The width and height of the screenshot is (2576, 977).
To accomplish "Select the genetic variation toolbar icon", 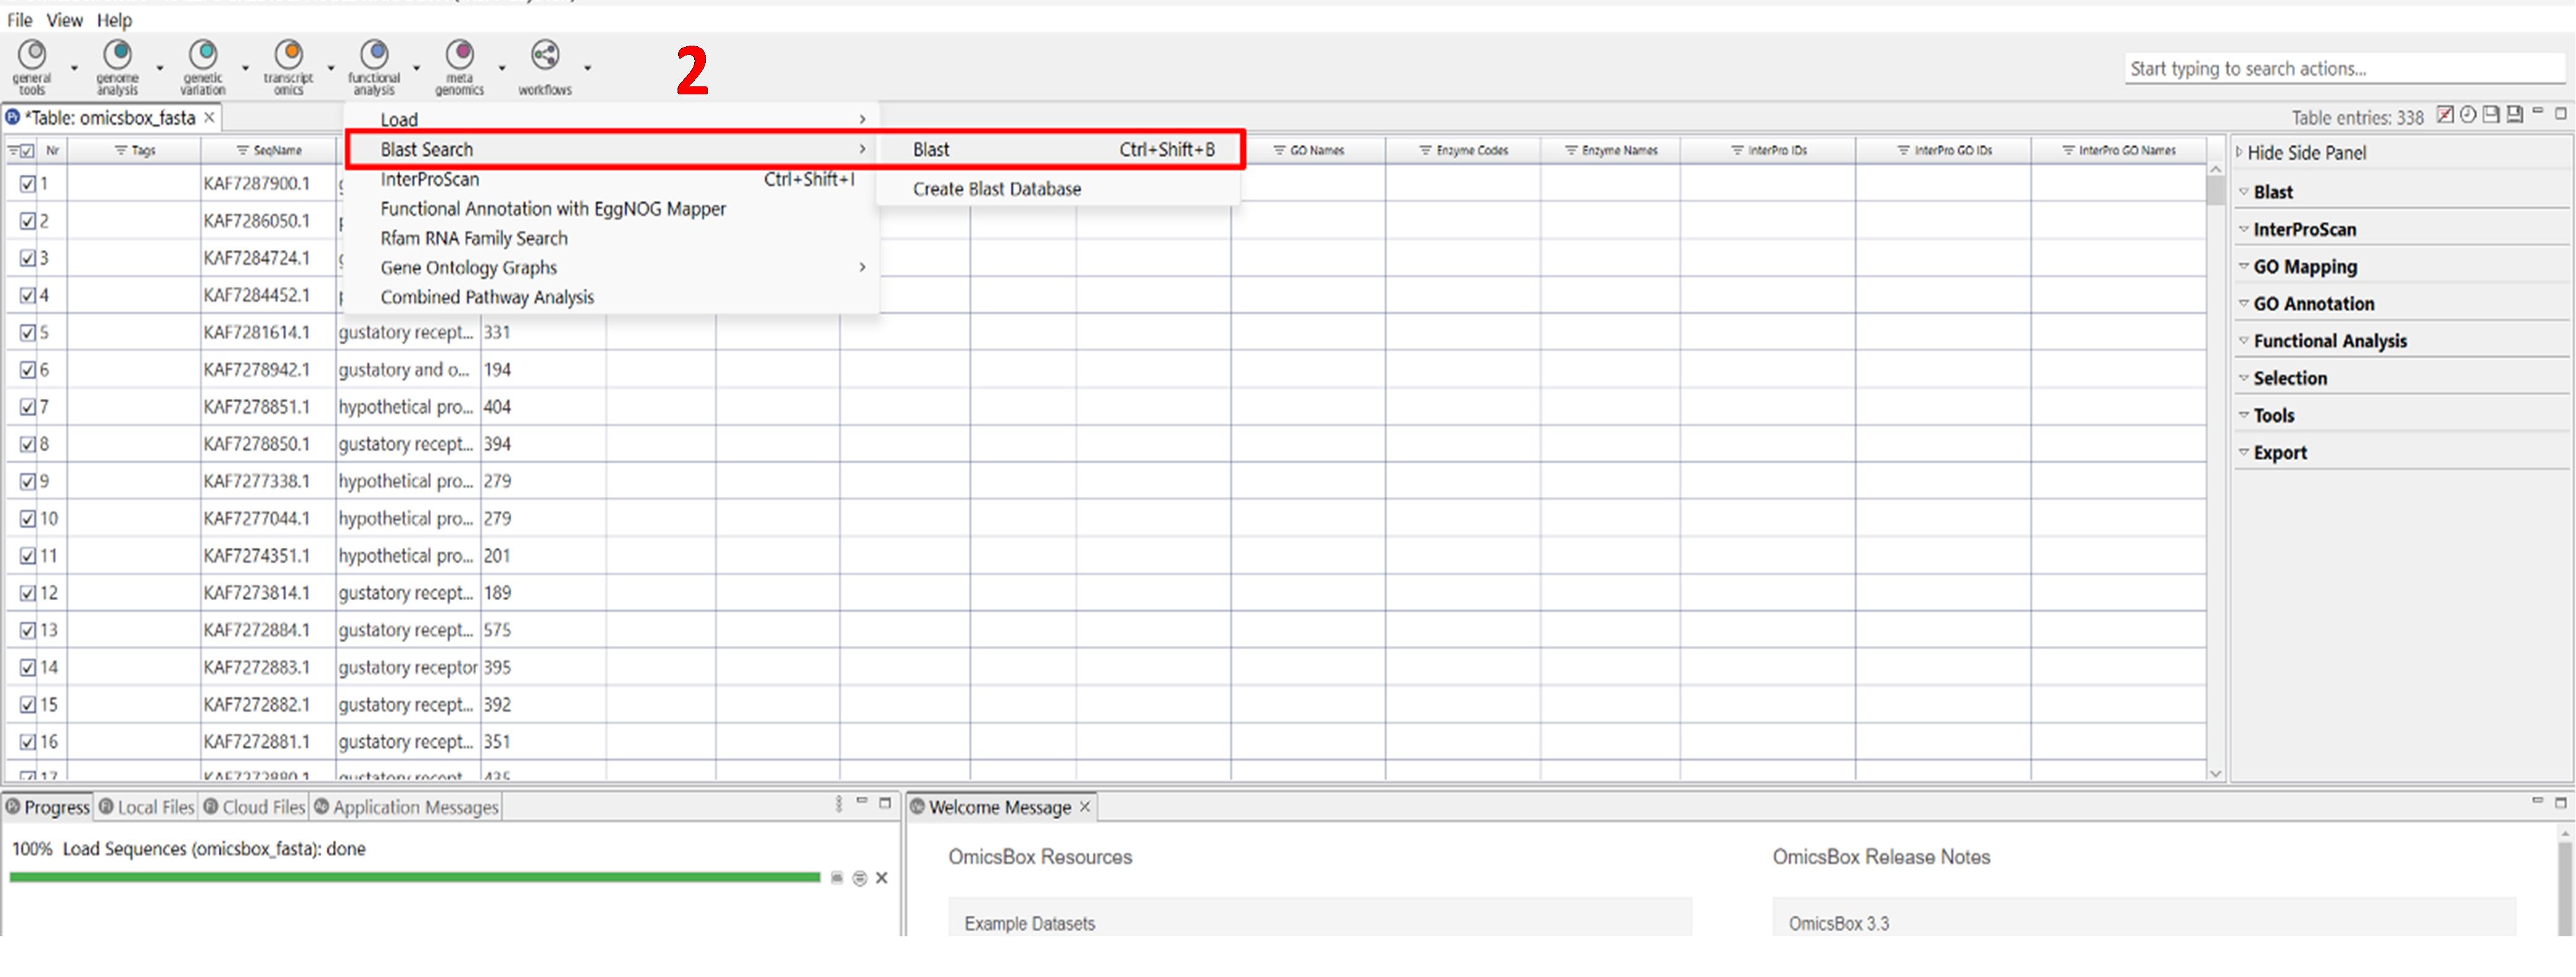I will point(203,56).
